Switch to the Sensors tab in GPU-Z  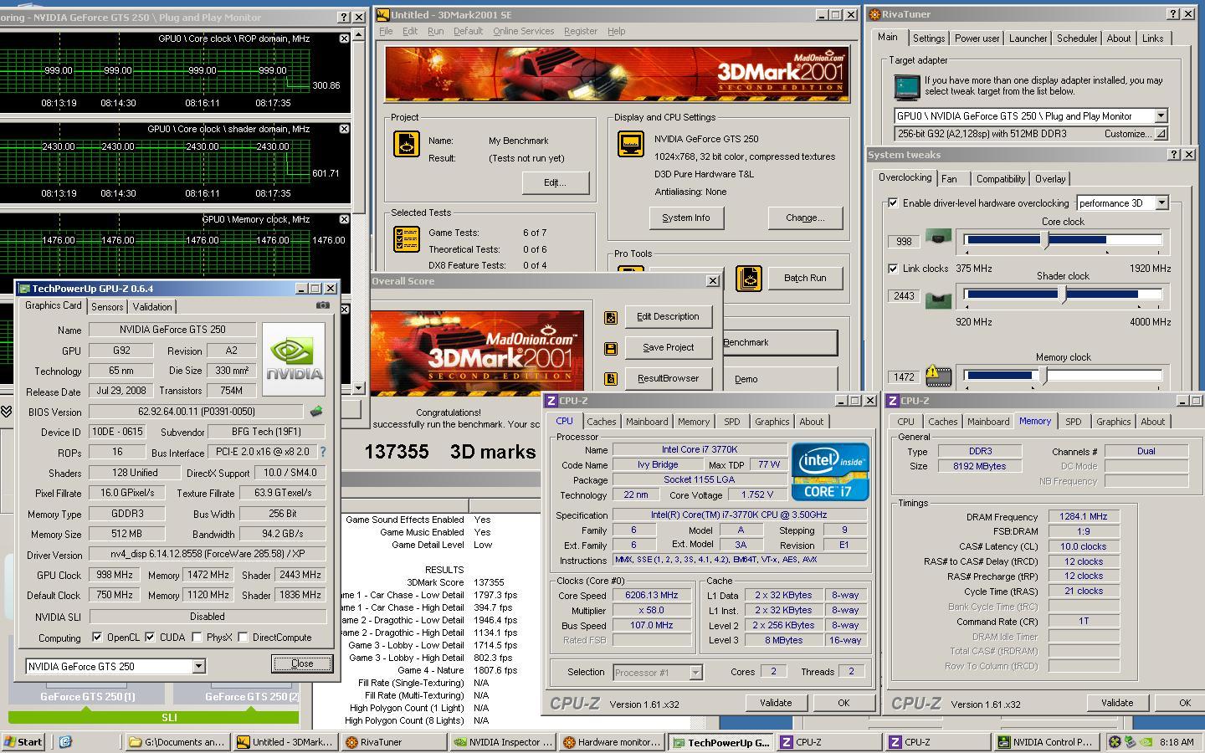107,307
